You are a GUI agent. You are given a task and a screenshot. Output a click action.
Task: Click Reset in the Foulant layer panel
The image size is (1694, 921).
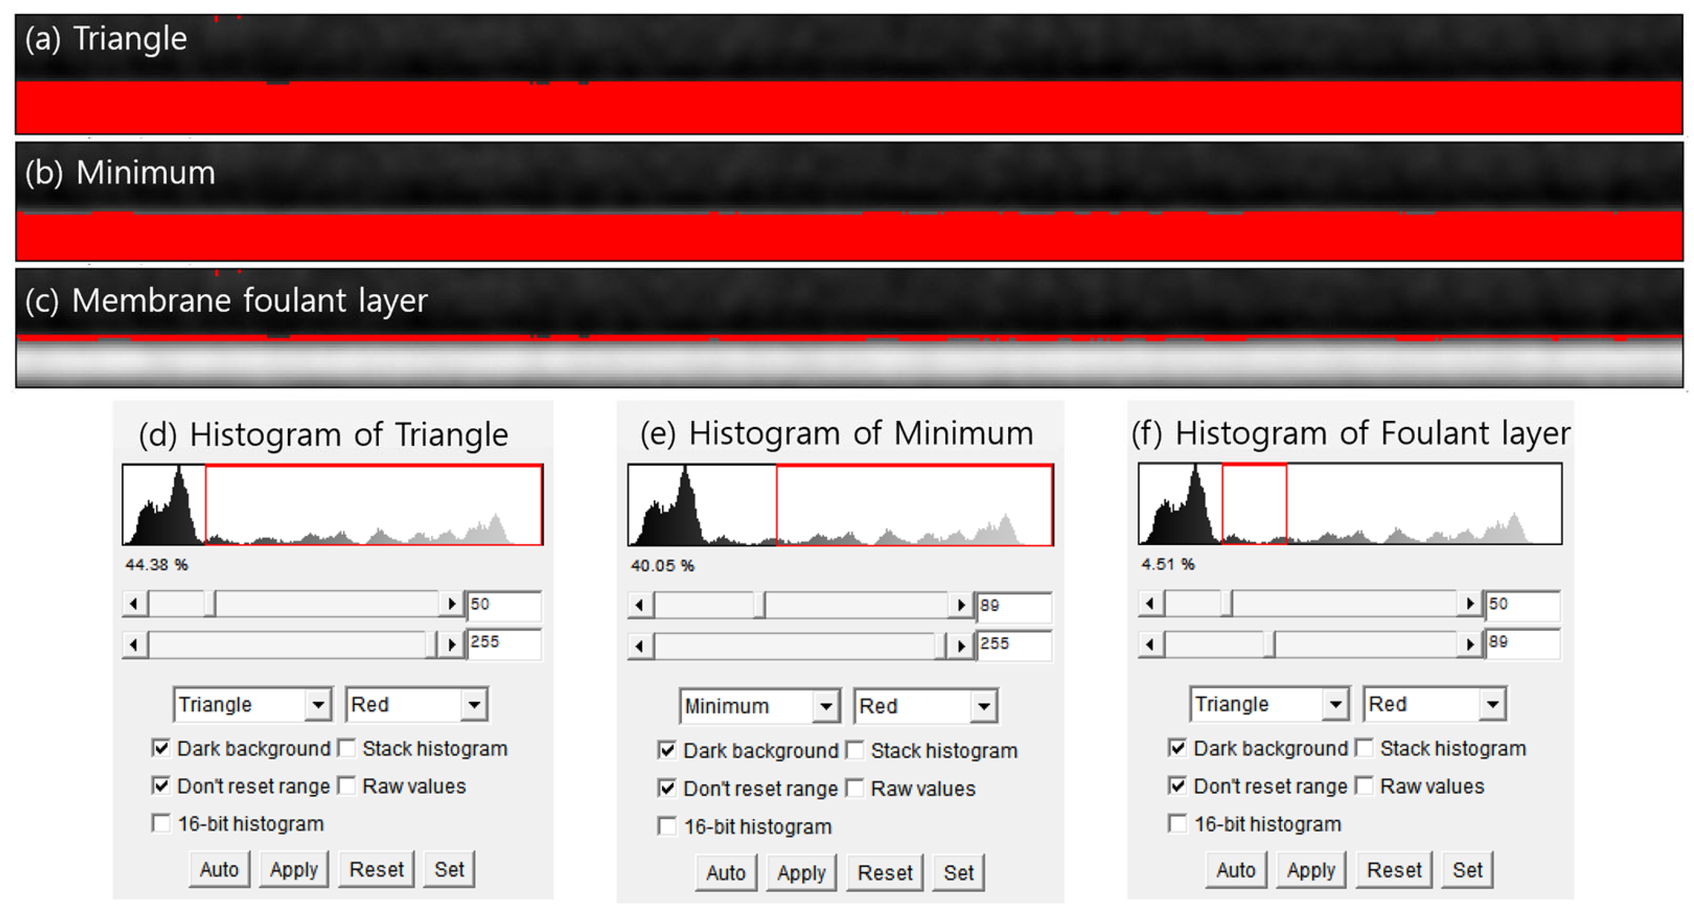[x=1394, y=870]
